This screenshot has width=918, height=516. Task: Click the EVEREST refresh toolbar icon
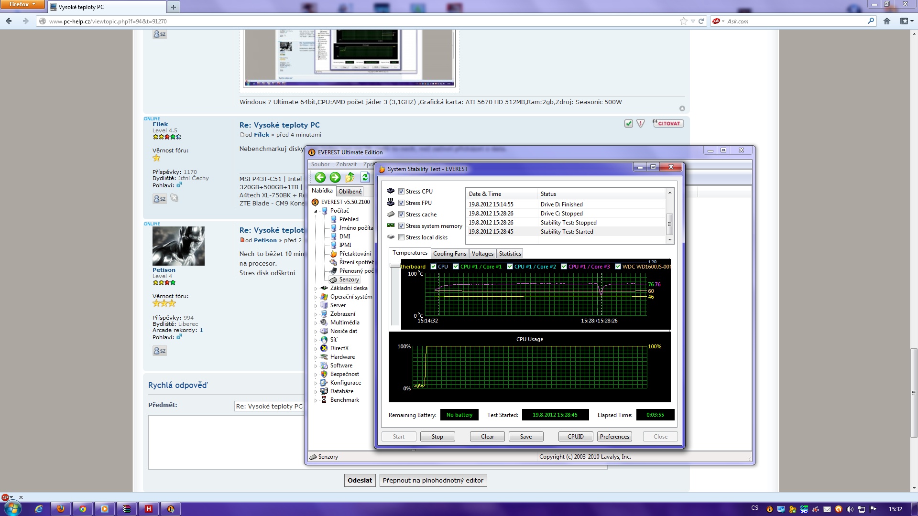coord(365,178)
